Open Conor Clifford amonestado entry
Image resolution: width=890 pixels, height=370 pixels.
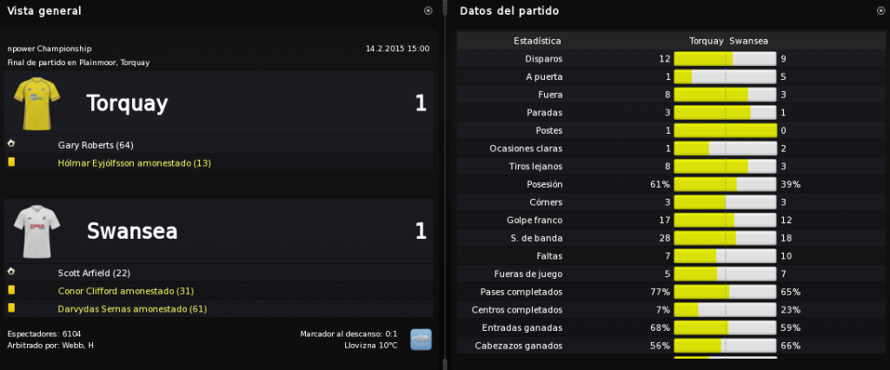tap(126, 291)
